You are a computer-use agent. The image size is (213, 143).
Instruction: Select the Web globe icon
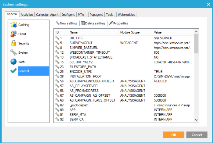[x=13, y=62]
